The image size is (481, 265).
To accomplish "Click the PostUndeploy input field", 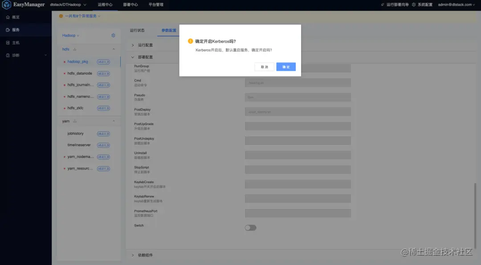I will click(298, 141).
